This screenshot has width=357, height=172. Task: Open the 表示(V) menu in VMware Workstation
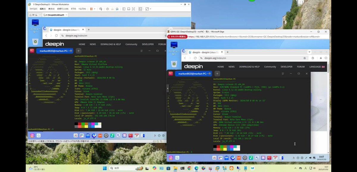(51, 9)
